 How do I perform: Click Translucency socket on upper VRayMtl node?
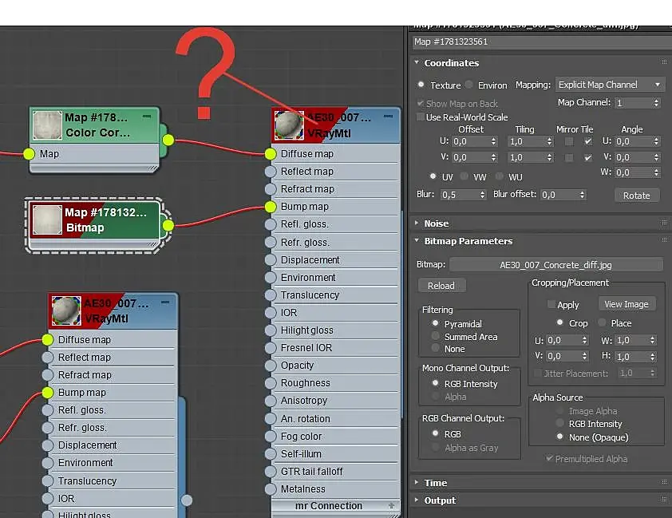[x=271, y=295]
